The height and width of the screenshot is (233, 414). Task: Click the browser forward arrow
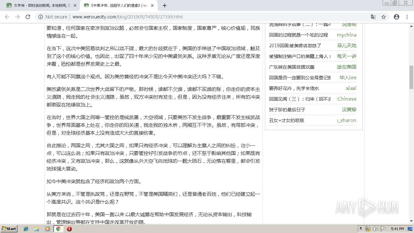click(x=17, y=17)
